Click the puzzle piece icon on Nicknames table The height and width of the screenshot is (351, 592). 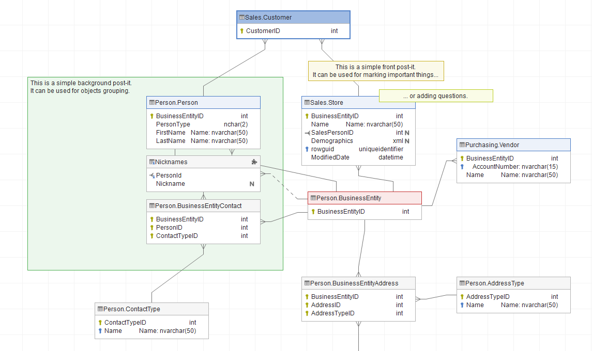254,162
